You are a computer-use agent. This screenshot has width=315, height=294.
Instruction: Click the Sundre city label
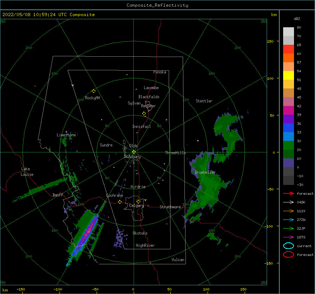pos(106,145)
